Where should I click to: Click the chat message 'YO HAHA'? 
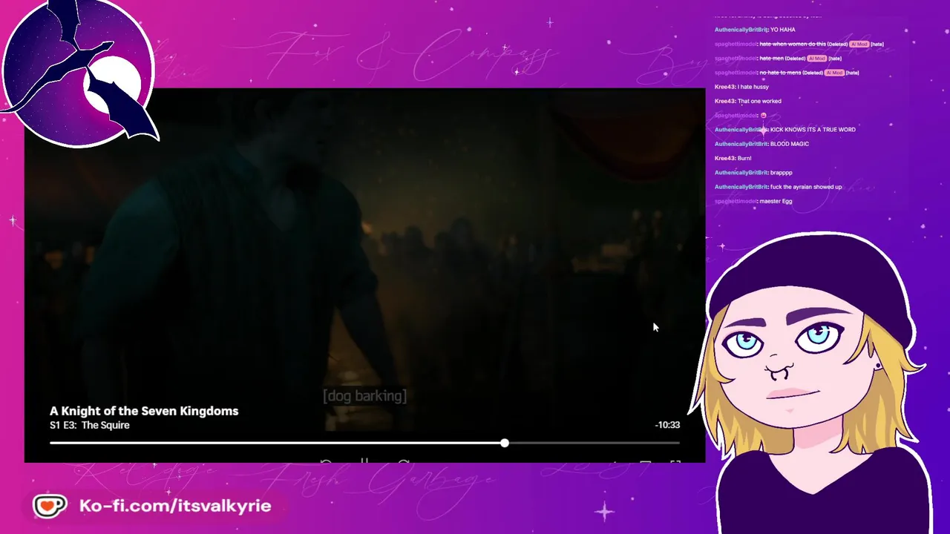click(783, 30)
